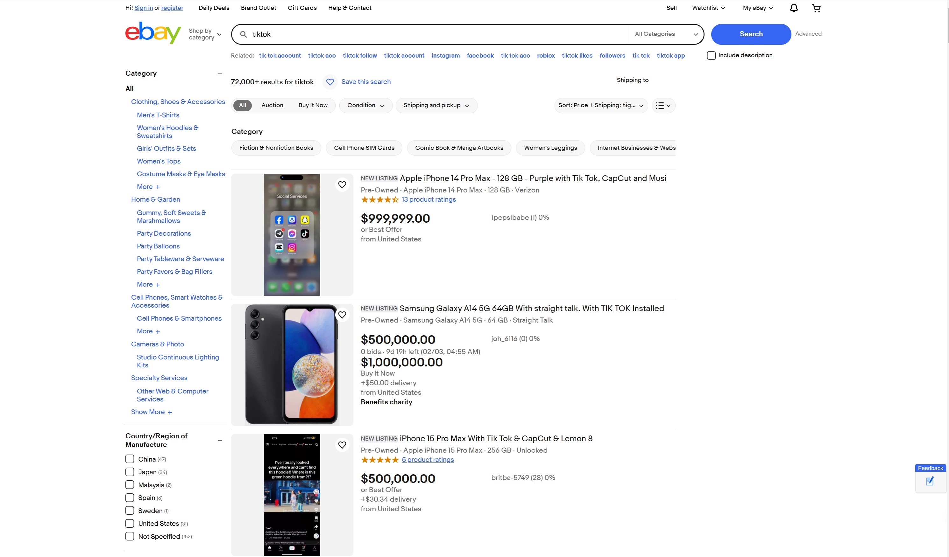Enable the Include description checkbox
949x557 pixels.
tap(711, 55)
